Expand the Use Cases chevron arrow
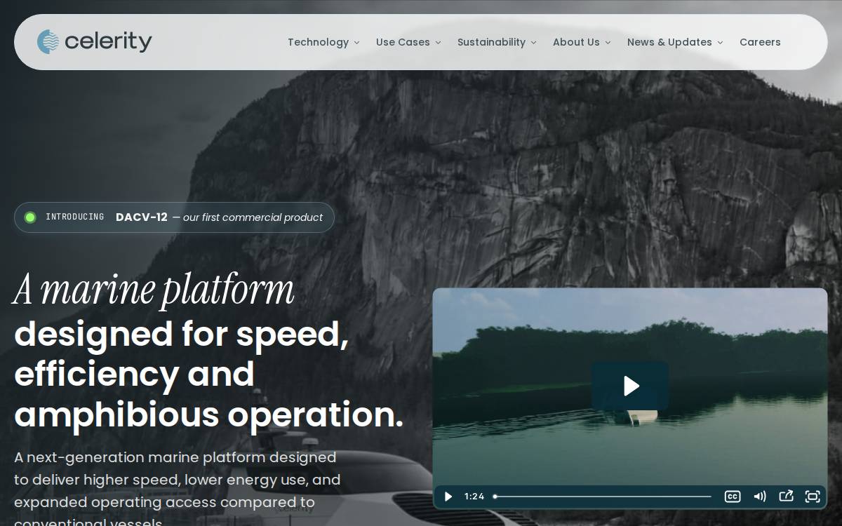Screen dimensions: 842x526 pyautogui.click(x=438, y=43)
